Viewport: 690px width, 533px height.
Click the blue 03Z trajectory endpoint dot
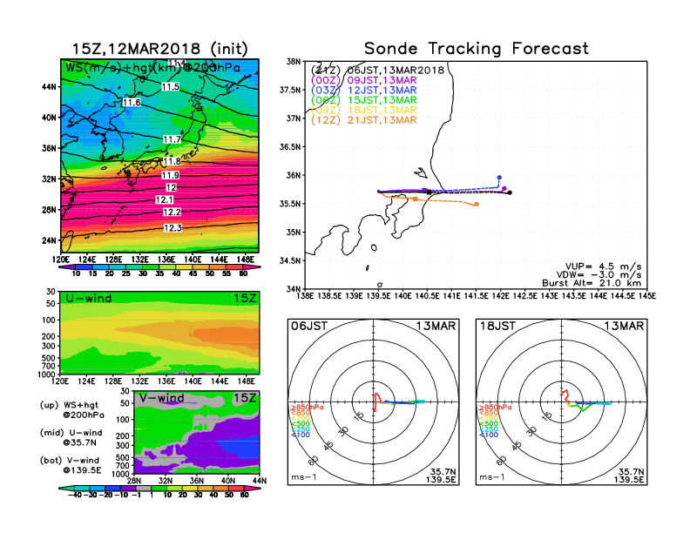tap(498, 177)
